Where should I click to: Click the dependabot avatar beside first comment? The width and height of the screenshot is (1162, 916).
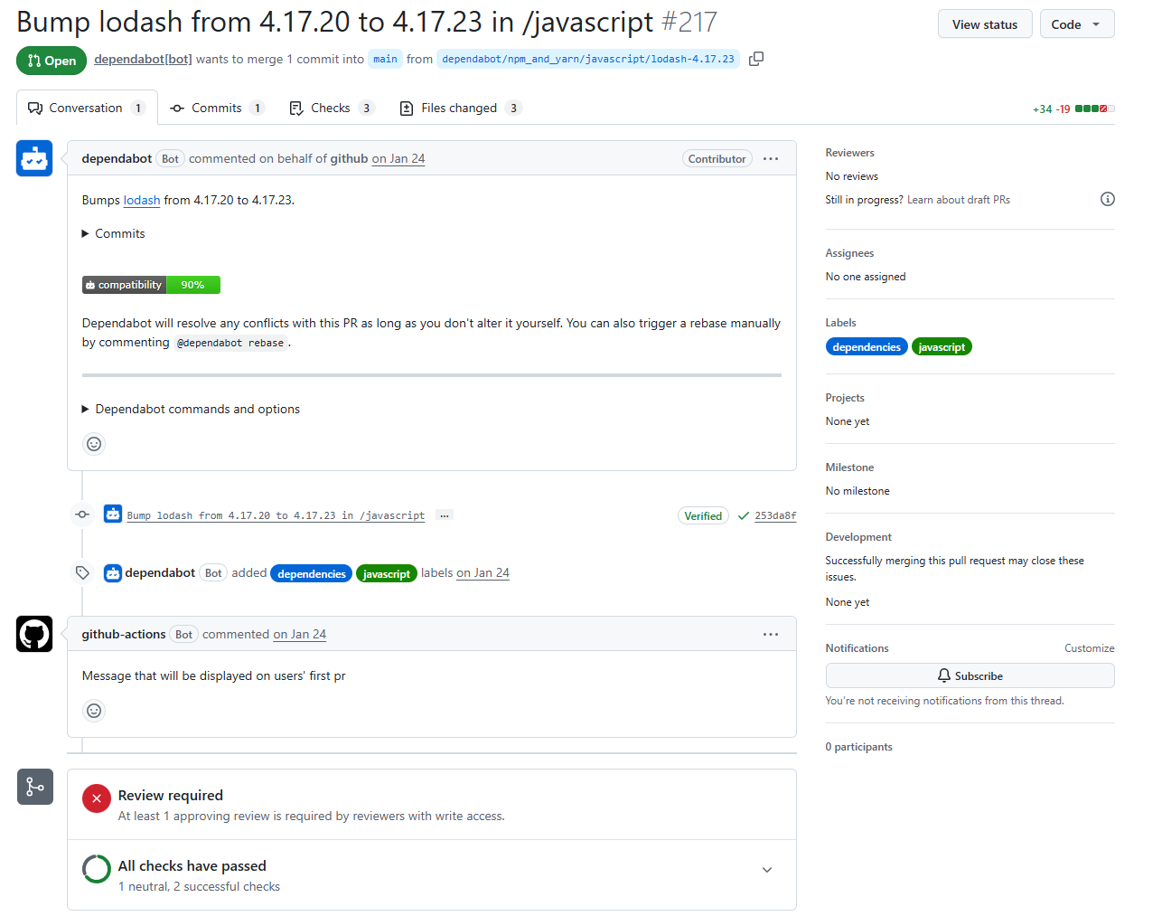click(34, 158)
